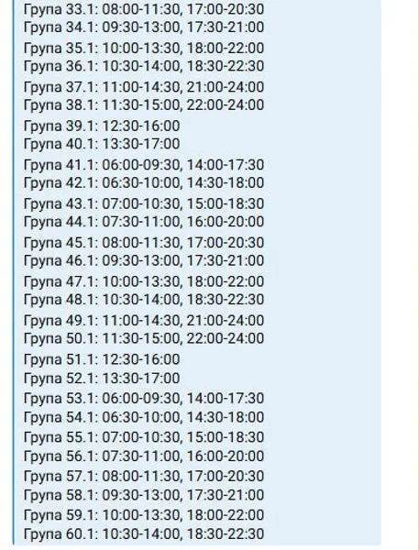Click the Група 34.1 schedule entry
This screenshot has width=419, height=550.
(x=144, y=27)
